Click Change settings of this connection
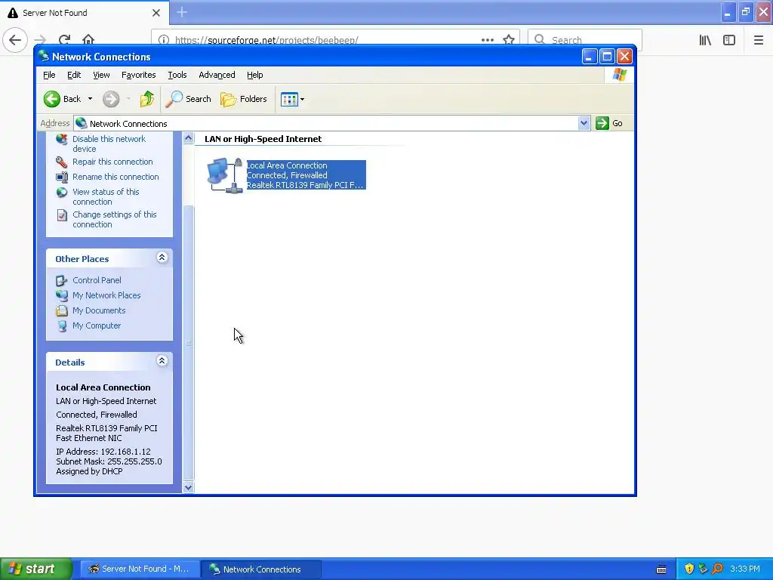Viewport: 773px width, 580px height. click(x=115, y=220)
